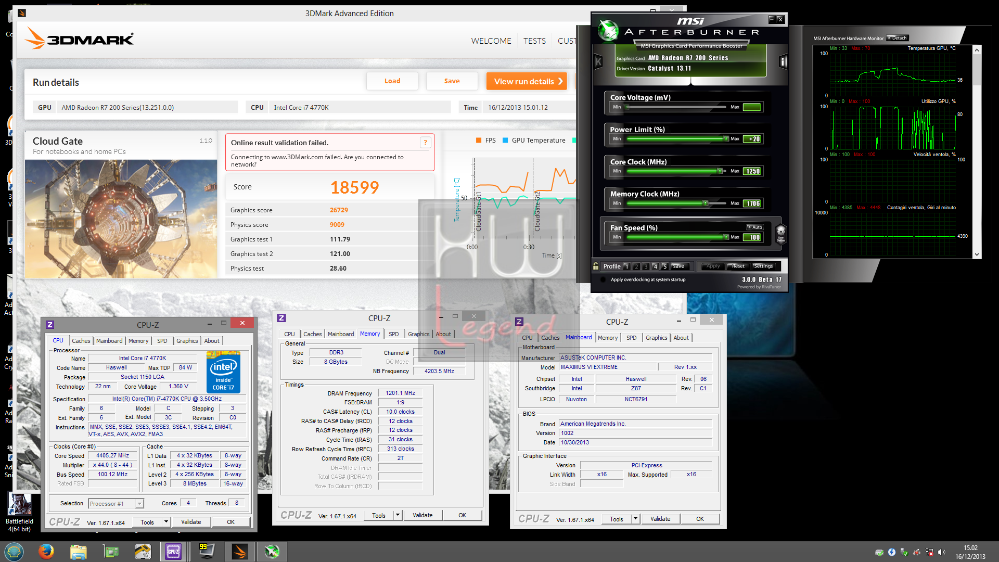Switch to Memory tab in right CPU-Z
999x562 pixels.
[x=607, y=338]
